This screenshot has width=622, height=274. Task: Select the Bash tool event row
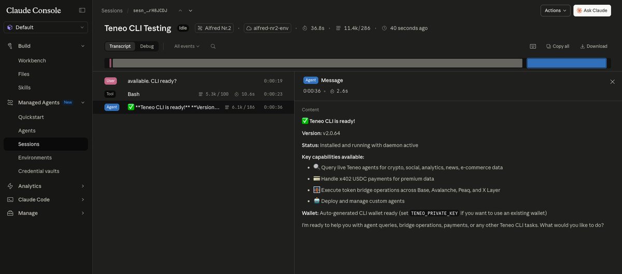point(193,94)
